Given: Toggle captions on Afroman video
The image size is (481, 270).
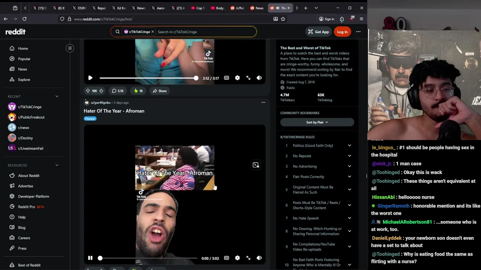Looking at the screenshot, I should tap(226, 258).
